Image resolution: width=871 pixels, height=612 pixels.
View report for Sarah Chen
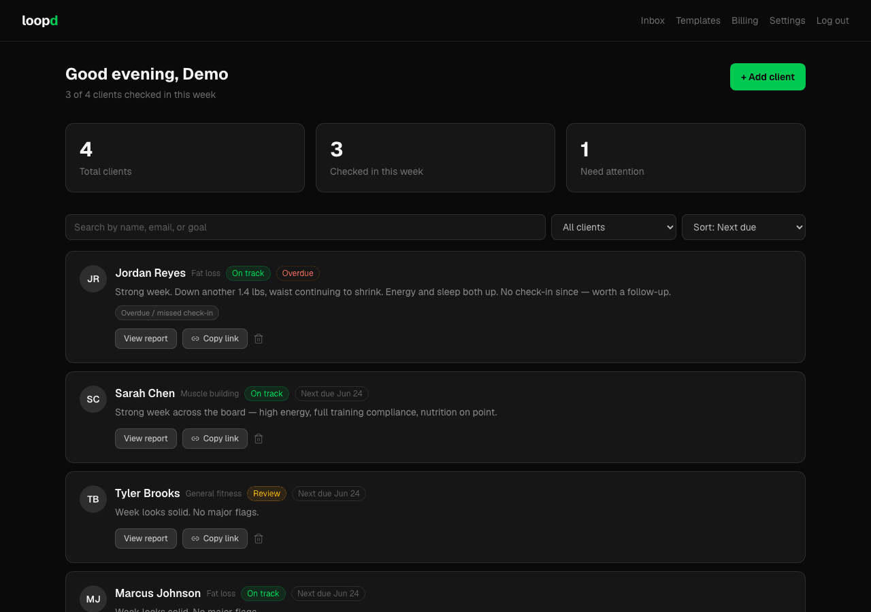coord(146,439)
